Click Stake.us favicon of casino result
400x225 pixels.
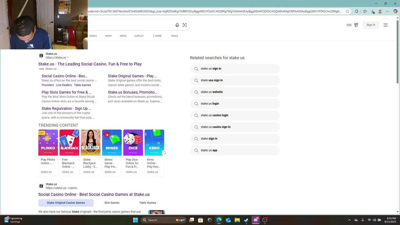click(41, 186)
